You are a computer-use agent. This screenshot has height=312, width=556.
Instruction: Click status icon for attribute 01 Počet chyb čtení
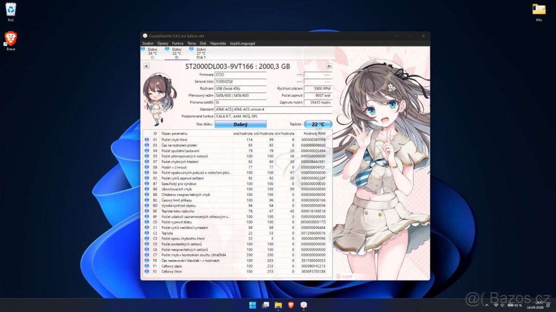click(147, 140)
